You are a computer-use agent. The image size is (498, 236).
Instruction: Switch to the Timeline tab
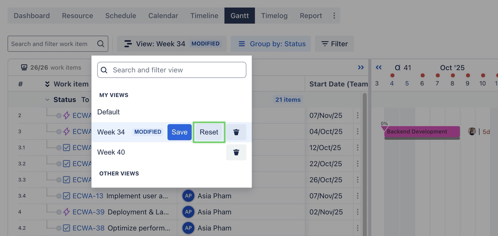204,16
